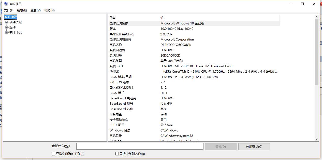Viewport: 322px width, 160px height.
Task: Open the 文件(F) menu
Action: point(9,10)
